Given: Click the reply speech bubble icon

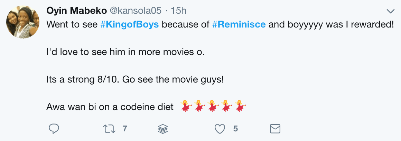Looking at the screenshot, I should pos(53,129).
